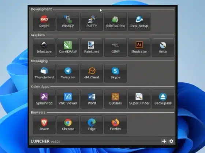Open the Paint.net icon
205x153 pixels.
click(x=92, y=47)
